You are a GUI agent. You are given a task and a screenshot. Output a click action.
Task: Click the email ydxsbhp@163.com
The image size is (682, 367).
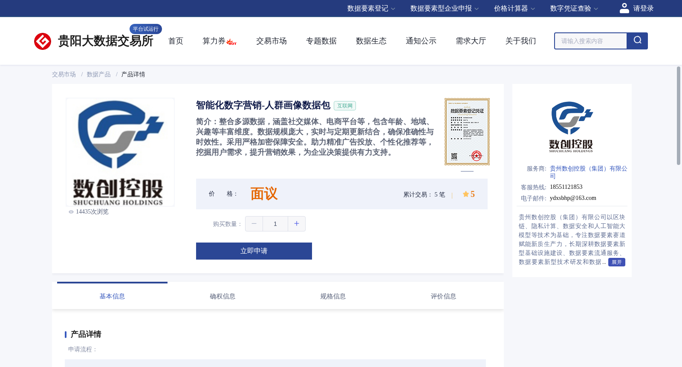point(573,198)
